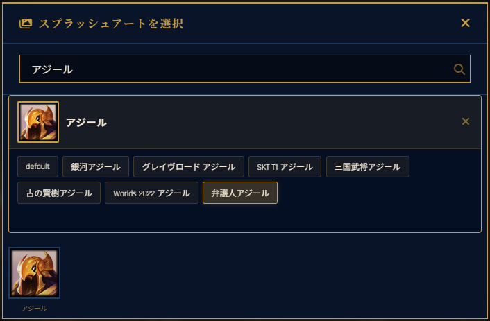Click the splash art picture icon in header
This screenshot has height=321, width=490.
(26, 24)
